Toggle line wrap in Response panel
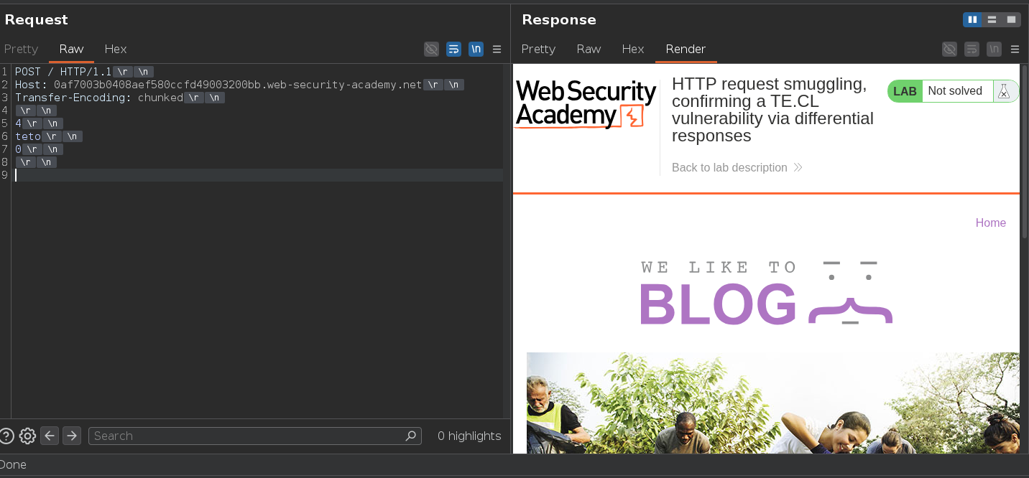Viewport: 1029px width, 478px height. point(972,49)
